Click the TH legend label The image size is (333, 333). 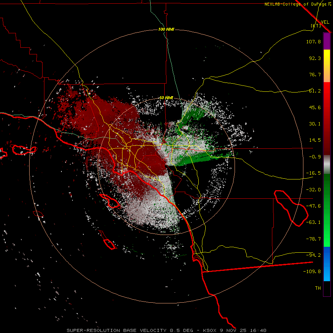(x=318, y=288)
